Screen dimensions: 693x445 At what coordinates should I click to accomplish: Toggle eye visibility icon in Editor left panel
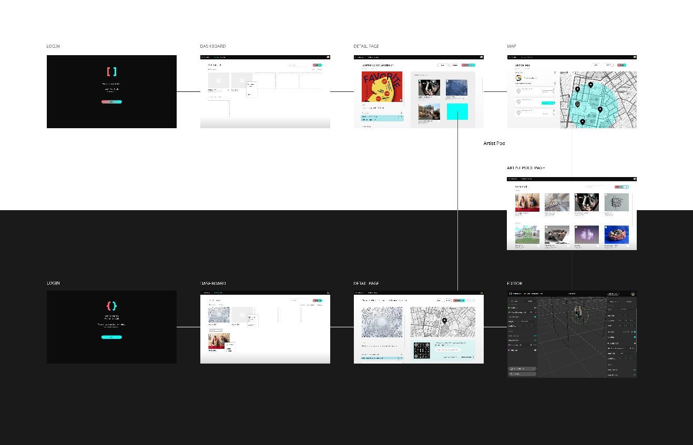click(535, 350)
